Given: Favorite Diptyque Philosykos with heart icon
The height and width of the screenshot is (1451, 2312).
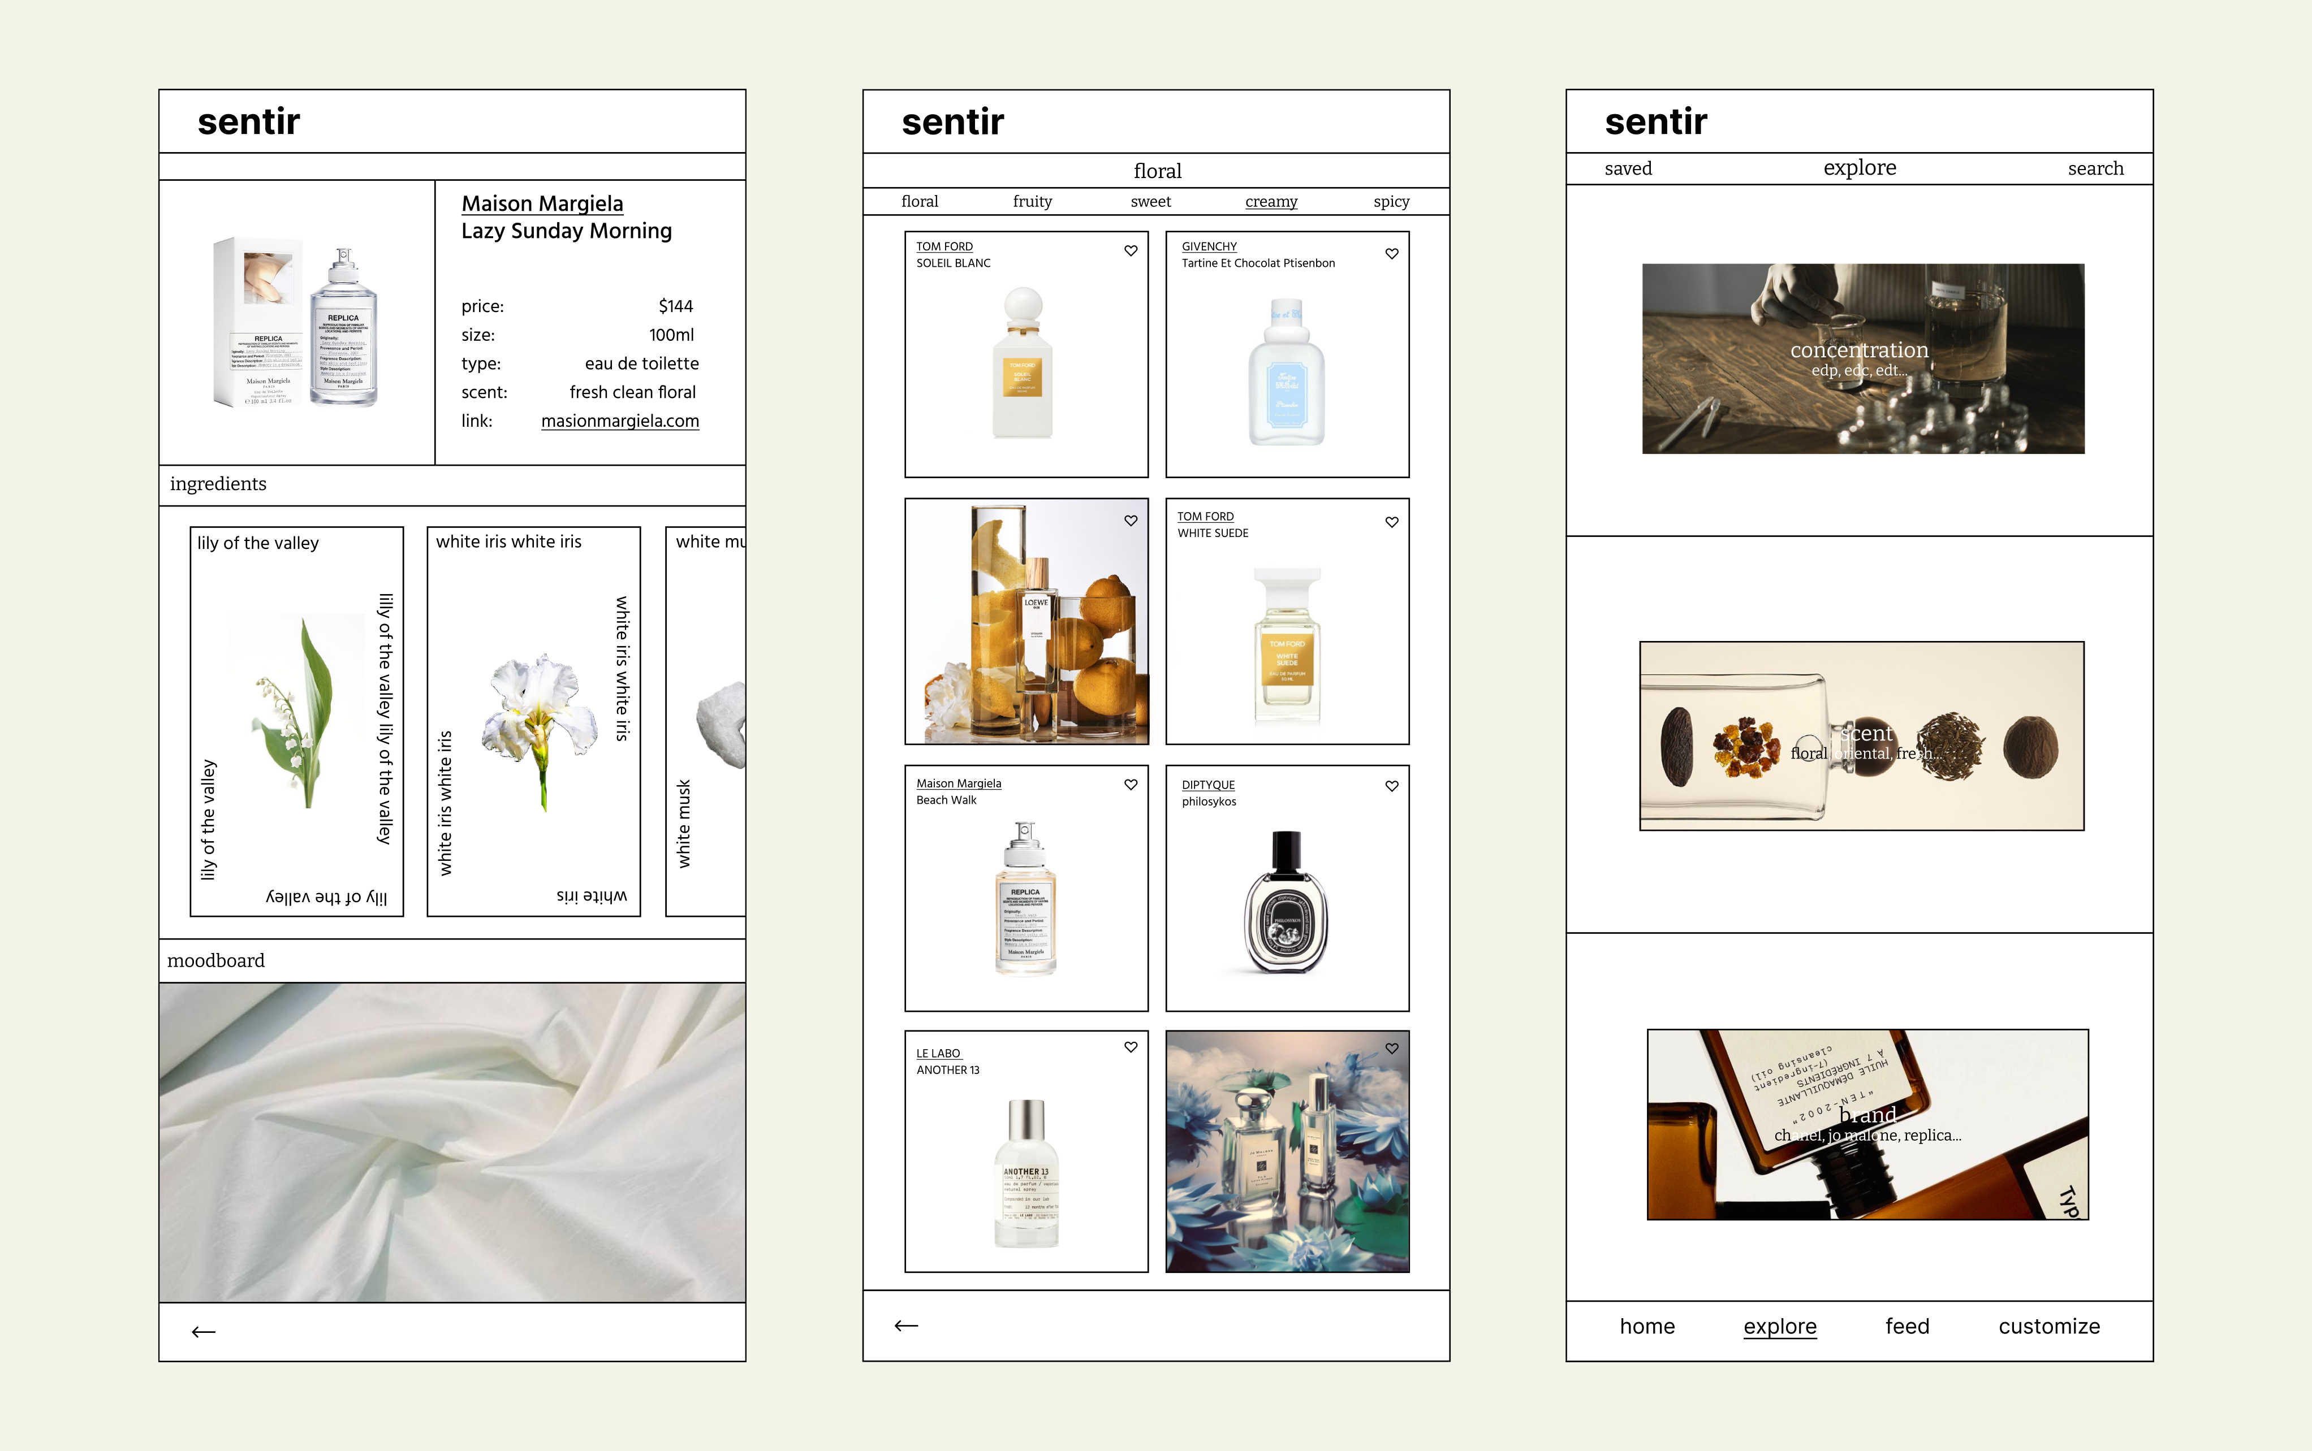Looking at the screenshot, I should pyautogui.click(x=1391, y=787).
